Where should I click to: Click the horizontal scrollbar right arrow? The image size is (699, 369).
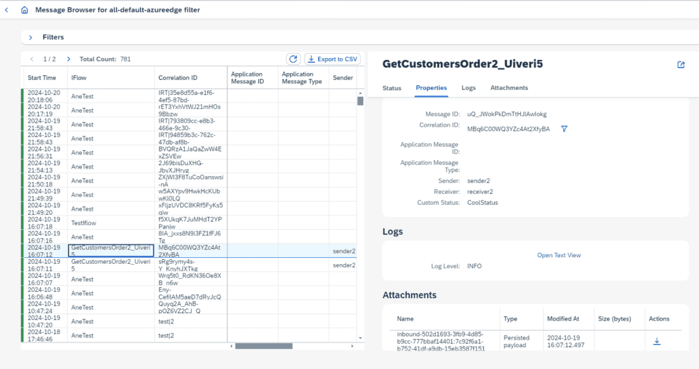pyautogui.click(x=352, y=346)
